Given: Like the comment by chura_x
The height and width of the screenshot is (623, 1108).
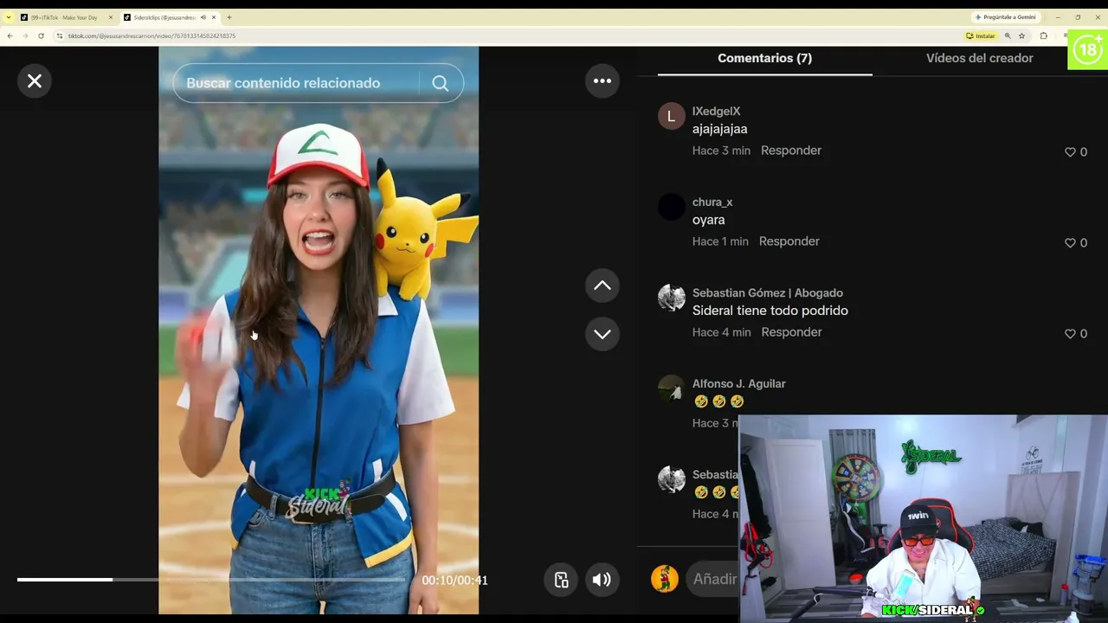Looking at the screenshot, I should click(1070, 242).
